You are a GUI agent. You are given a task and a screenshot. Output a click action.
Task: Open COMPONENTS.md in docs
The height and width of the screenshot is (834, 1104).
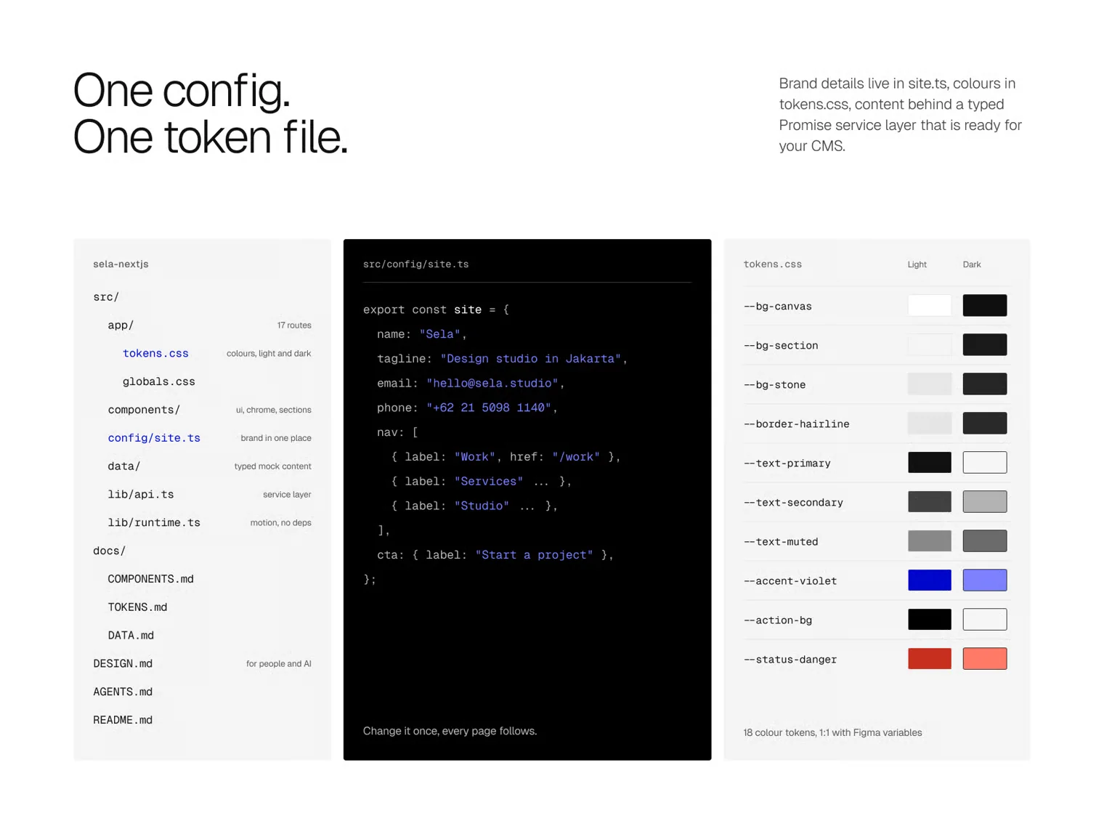[151, 579]
